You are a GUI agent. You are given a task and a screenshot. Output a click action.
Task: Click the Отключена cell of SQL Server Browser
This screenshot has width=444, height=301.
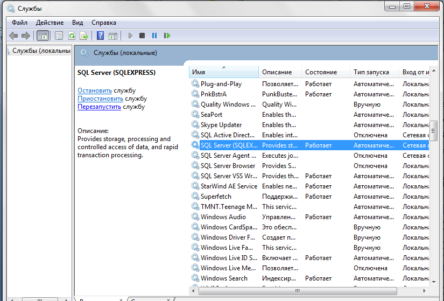(x=370, y=165)
